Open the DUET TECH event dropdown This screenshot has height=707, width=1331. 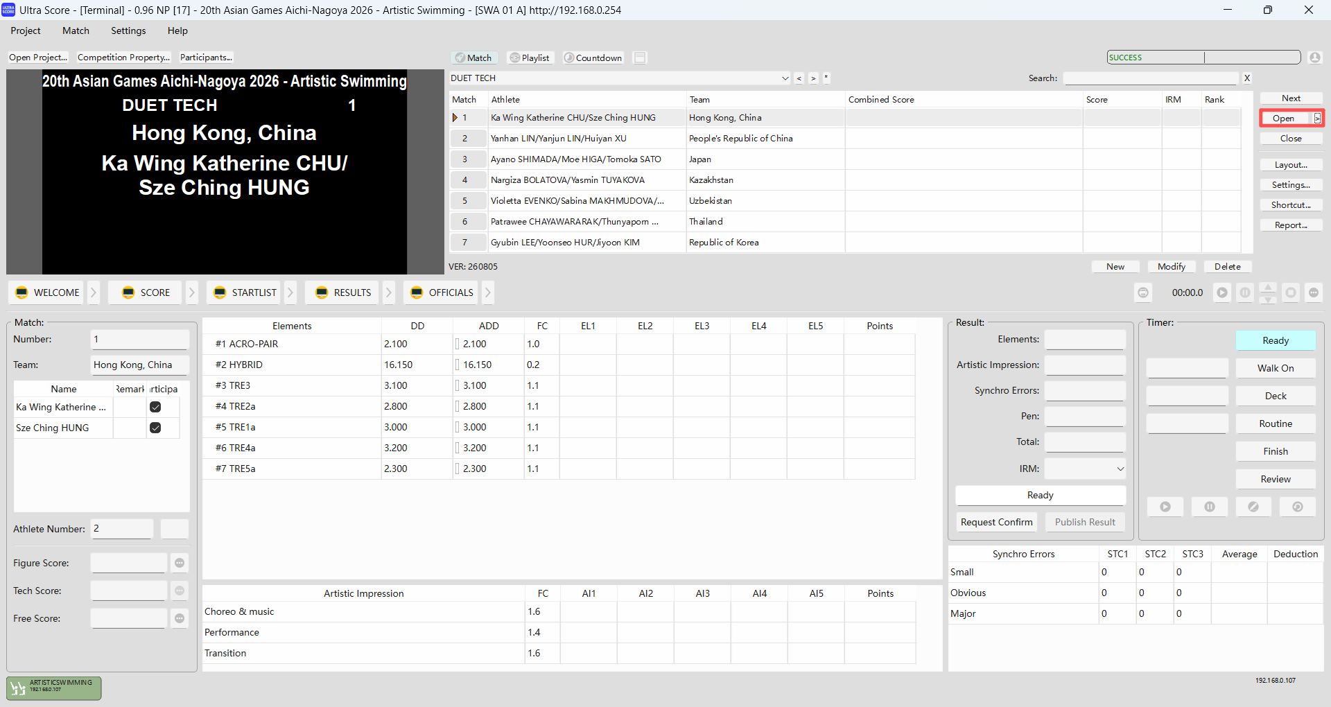point(785,78)
